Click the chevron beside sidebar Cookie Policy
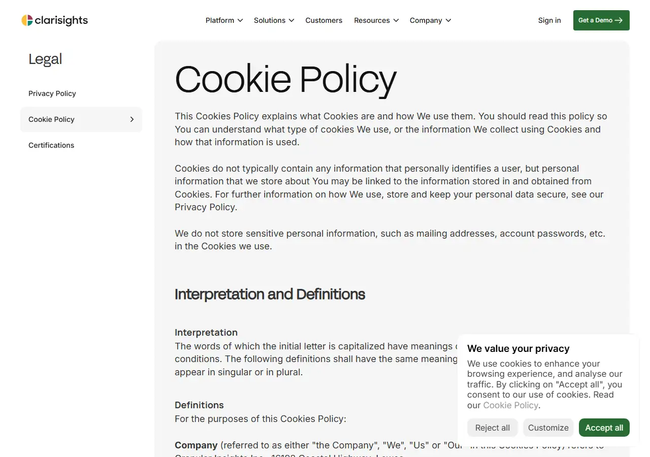 point(132,119)
